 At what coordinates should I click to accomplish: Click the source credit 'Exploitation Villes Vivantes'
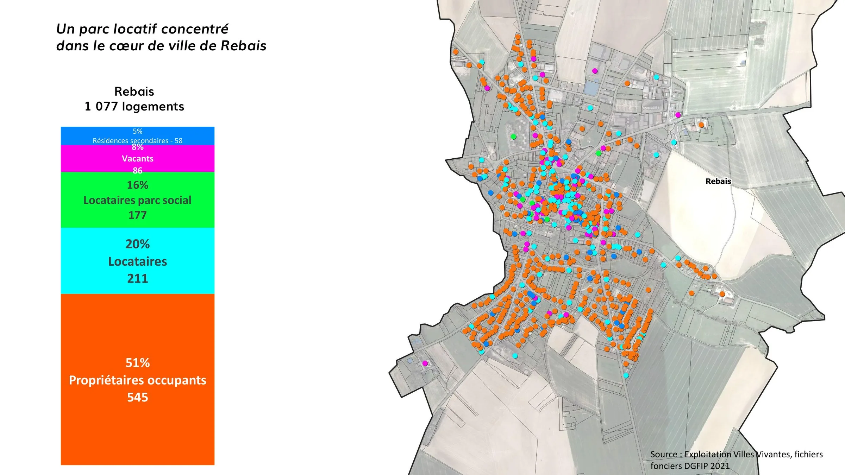pos(737,454)
